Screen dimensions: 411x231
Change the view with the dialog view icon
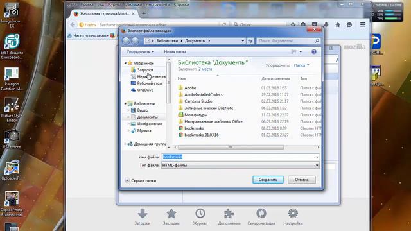[294, 51]
